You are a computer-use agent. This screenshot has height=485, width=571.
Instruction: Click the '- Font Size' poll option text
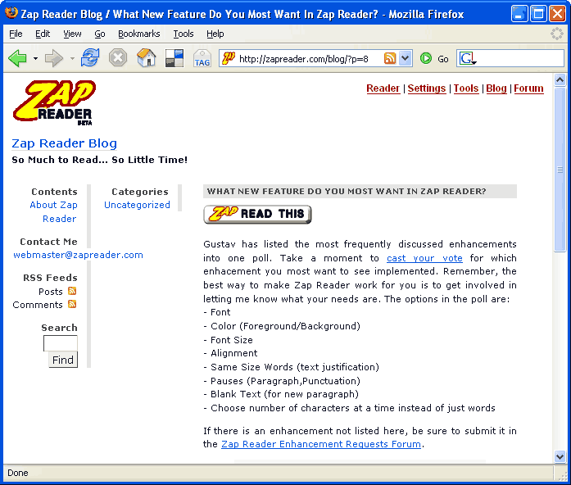(228, 340)
